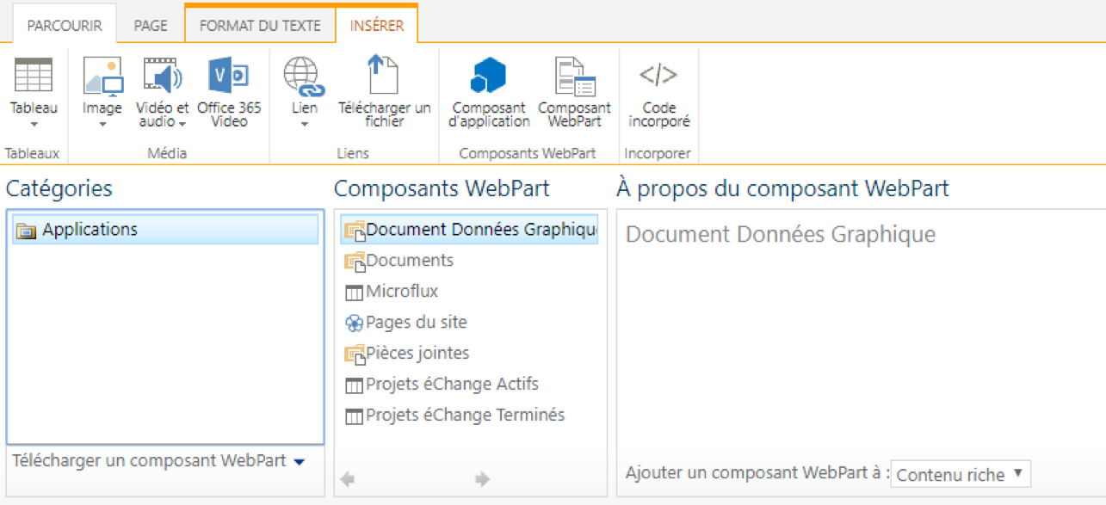
Task: Open the FORMAT DU TEXTE tab
Action: [260, 25]
